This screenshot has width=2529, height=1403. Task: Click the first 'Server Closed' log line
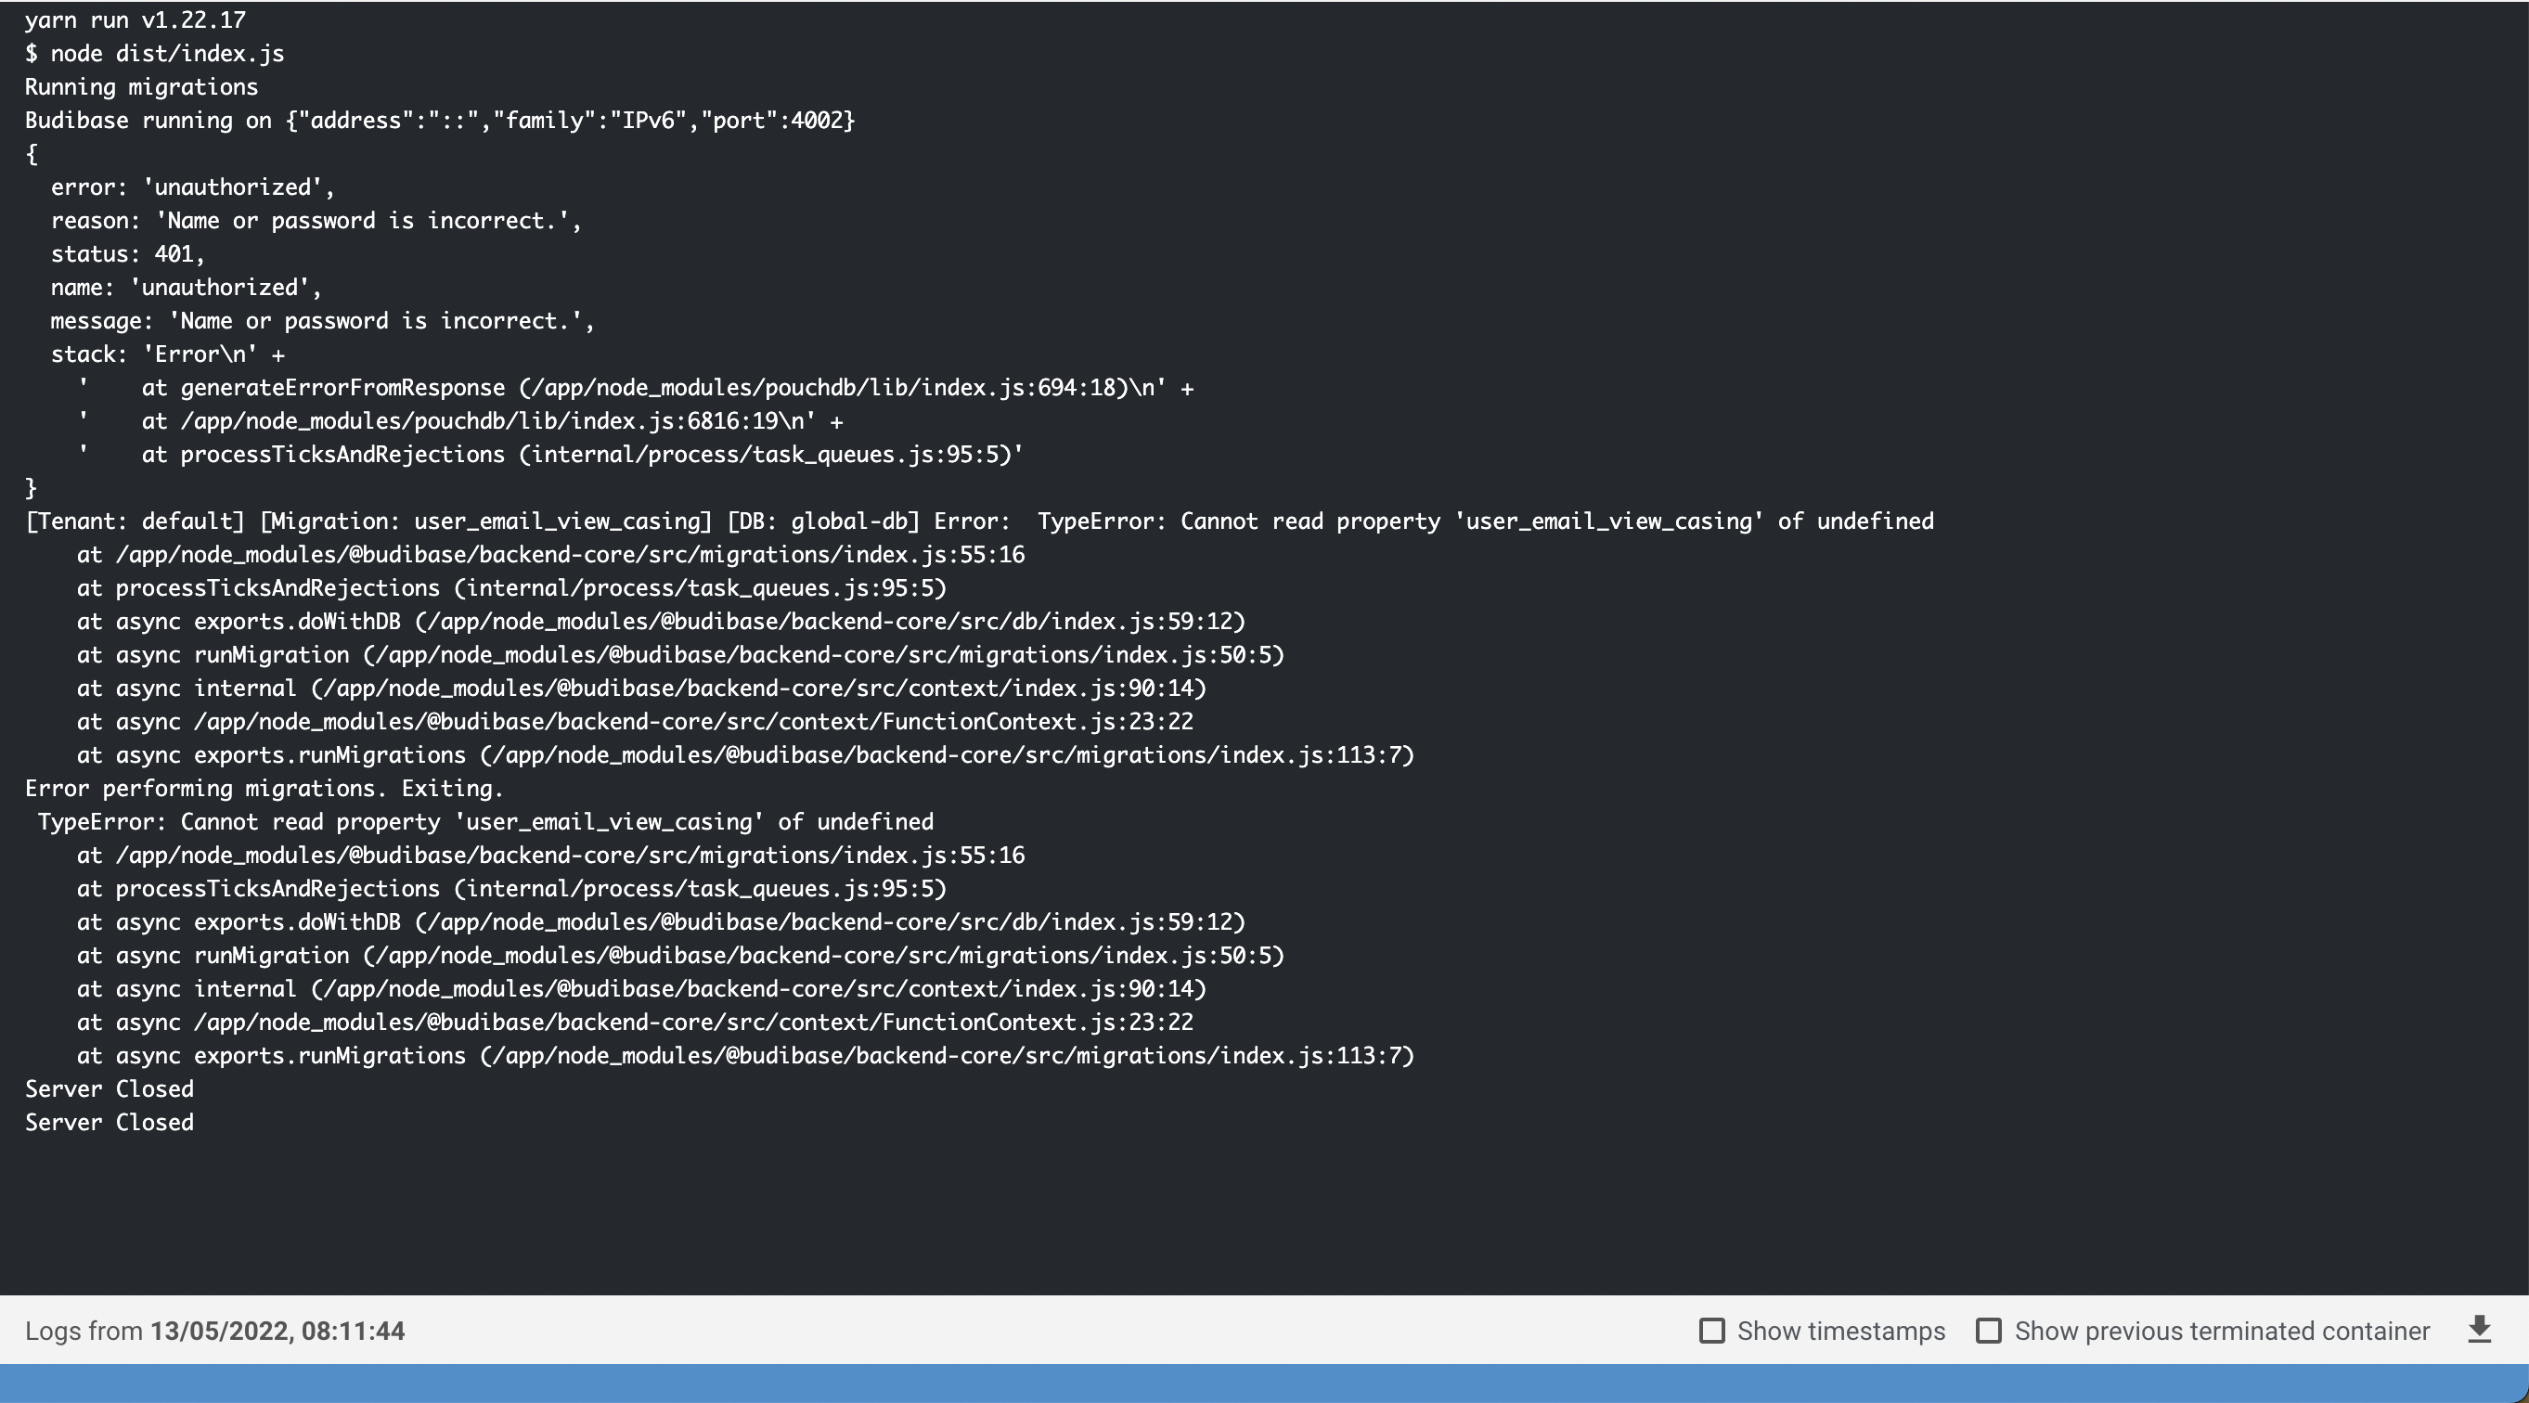click(110, 1088)
